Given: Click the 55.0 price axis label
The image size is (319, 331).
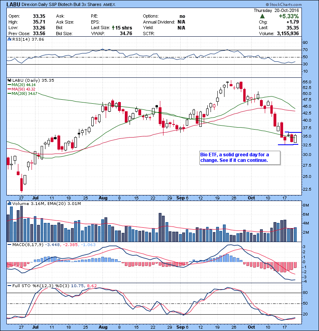Looking at the screenshot, I should tap(307, 82).
